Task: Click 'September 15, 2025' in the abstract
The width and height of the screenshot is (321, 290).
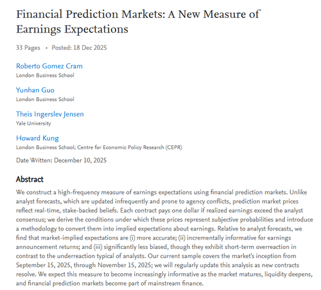Action: coord(44,265)
